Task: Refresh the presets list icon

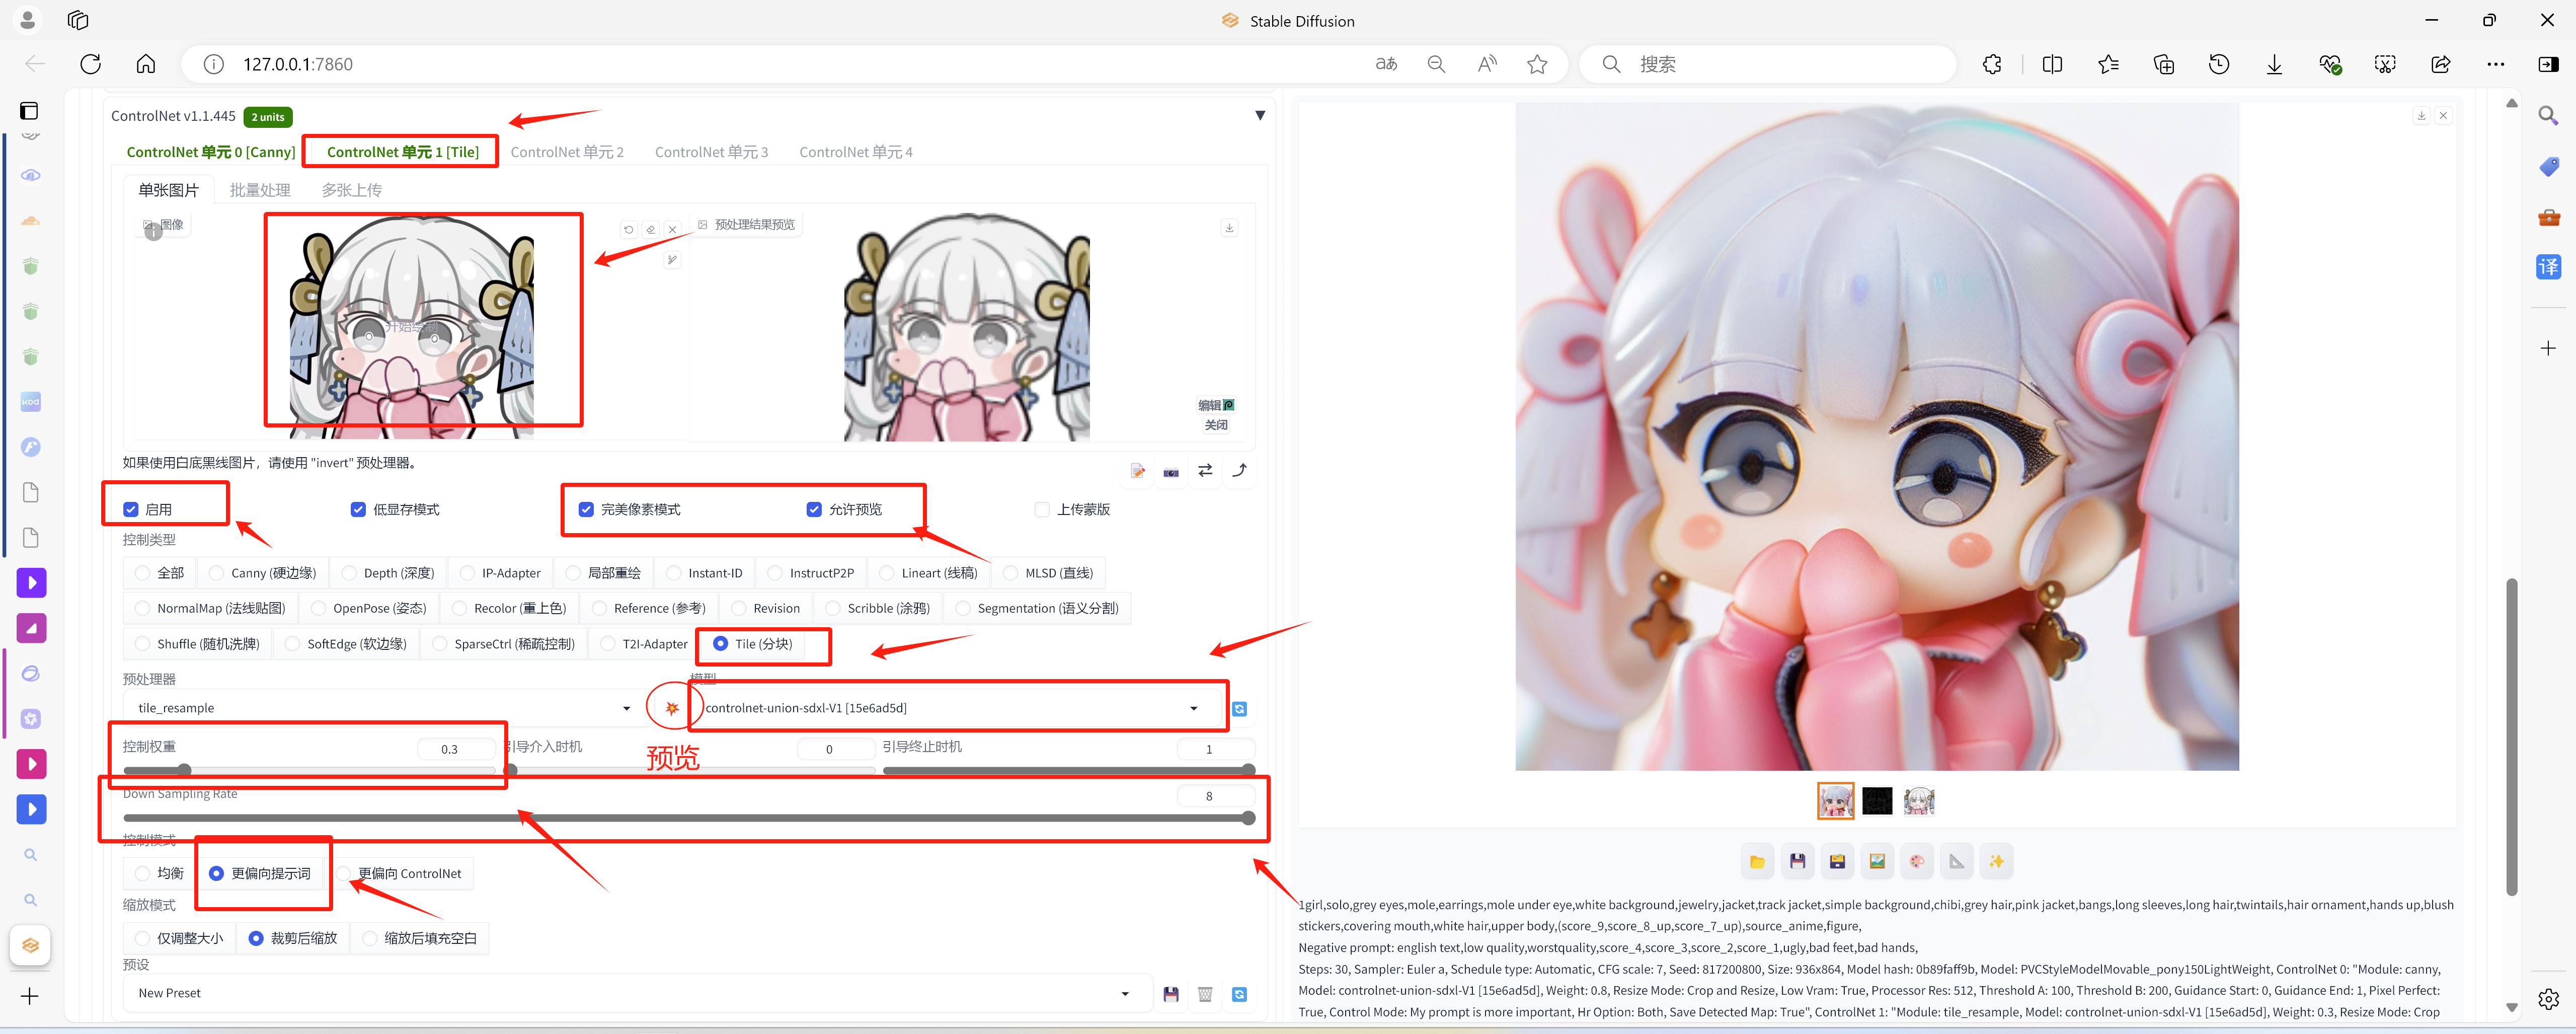Action: pos(1239,994)
